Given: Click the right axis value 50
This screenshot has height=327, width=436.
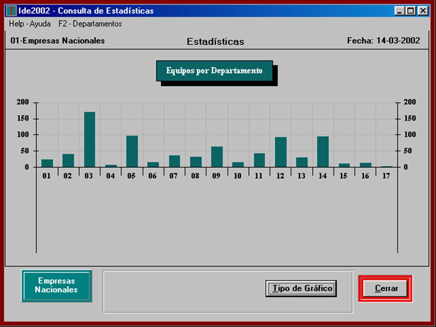Looking at the screenshot, I should coord(408,151).
